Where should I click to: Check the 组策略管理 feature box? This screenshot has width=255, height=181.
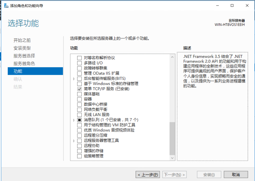[x=79, y=156]
